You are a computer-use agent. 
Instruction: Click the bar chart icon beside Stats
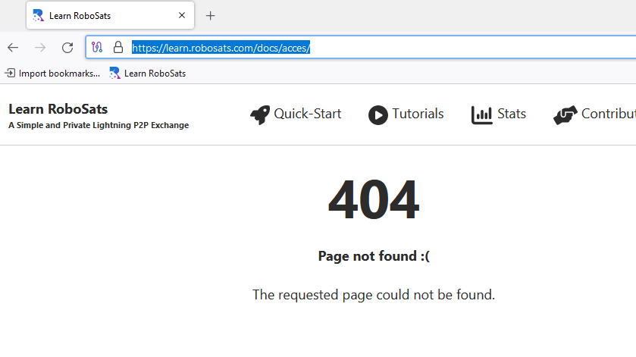coord(482,115)
